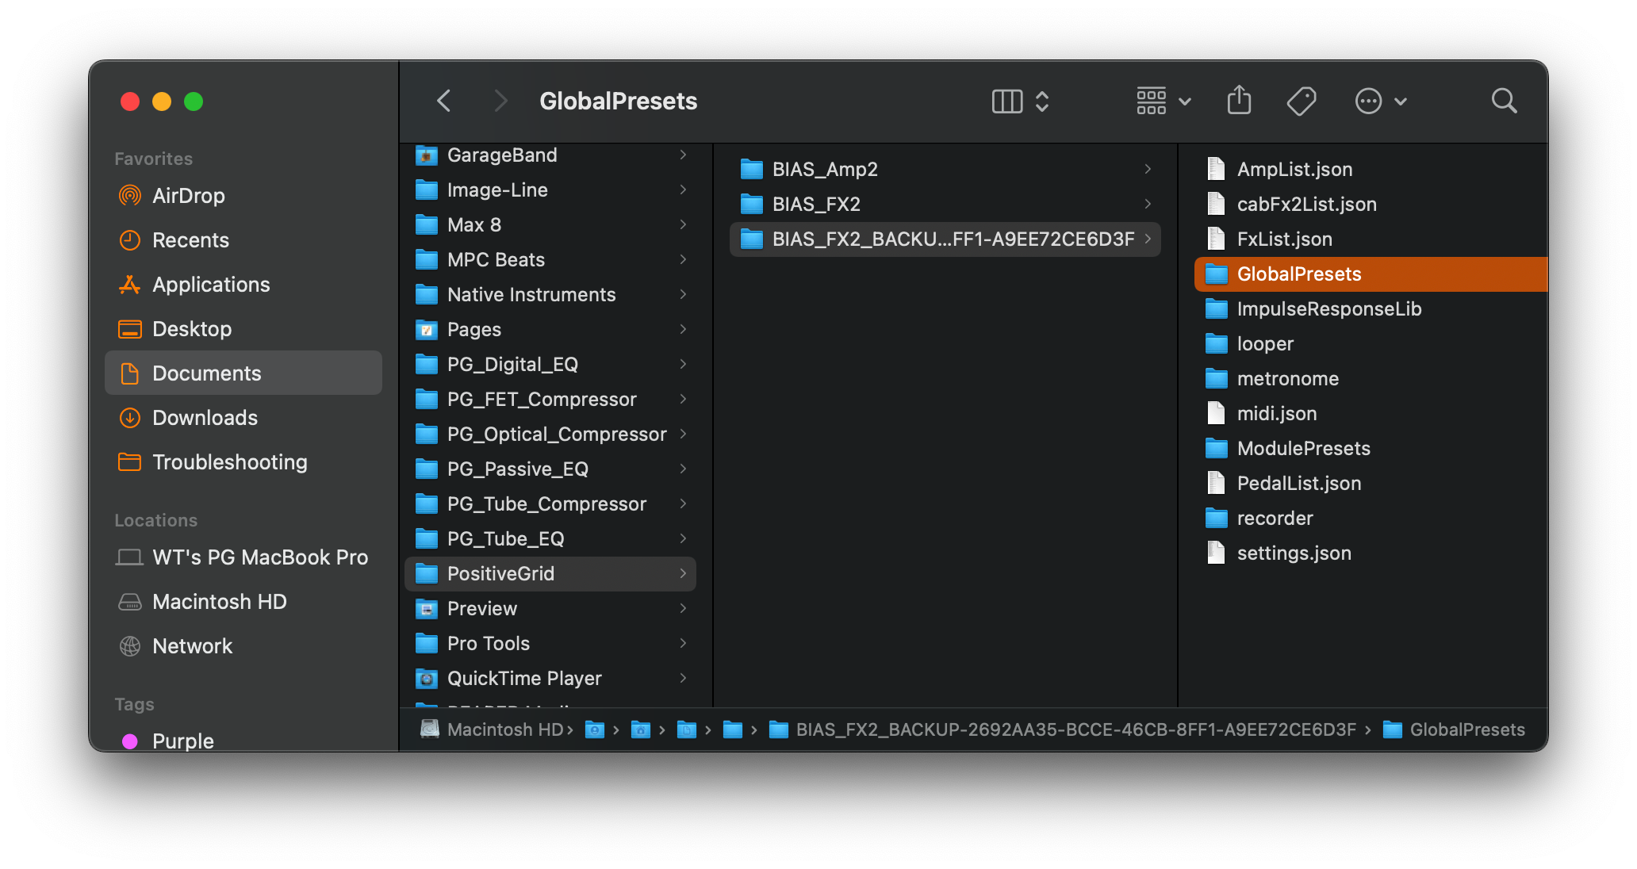Image resolution: width=1637 pixels, height=869 pixels.
Task: Click the Documents folder icon in path bar
Action: [x=686, y=729]
